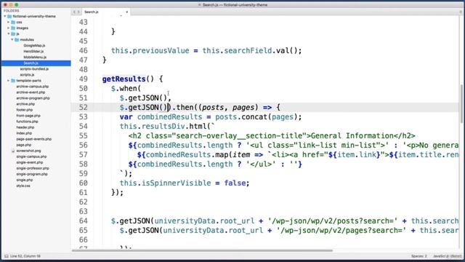Click line number 49 in gutter
This screenshot has width=465, height=262.
(84, 79)
